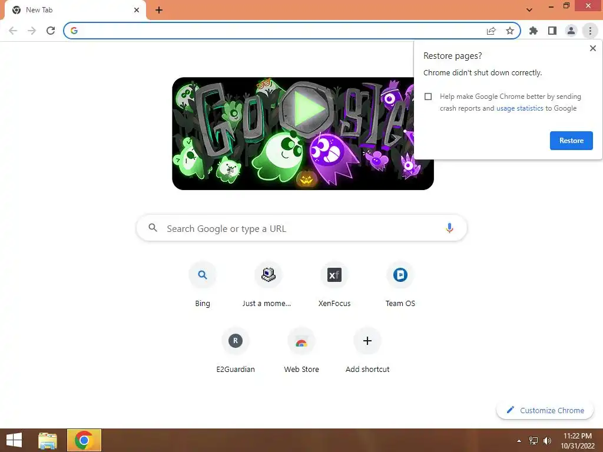Open the Just a moment shortcut

[x=268, y=284]
